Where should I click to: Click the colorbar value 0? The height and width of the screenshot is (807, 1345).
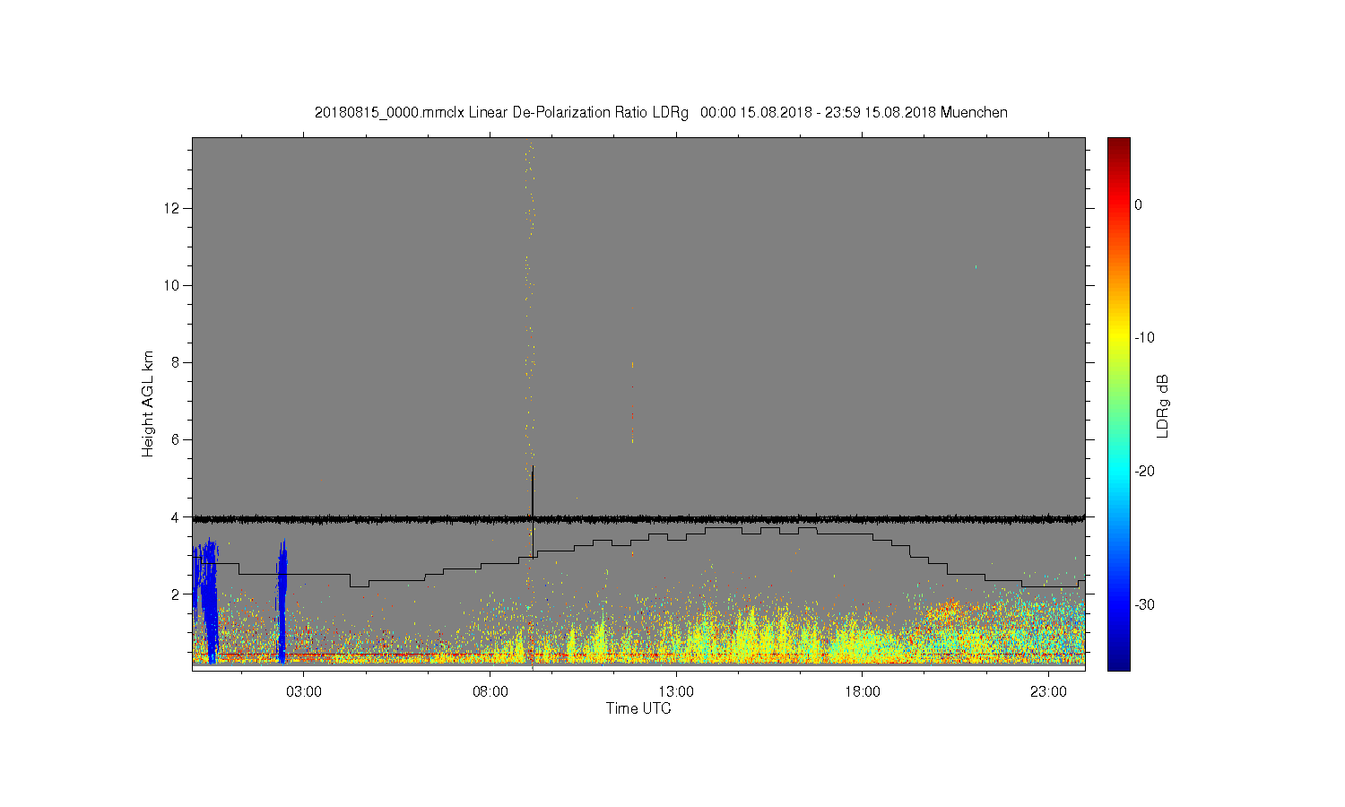tap(1139, 205)
